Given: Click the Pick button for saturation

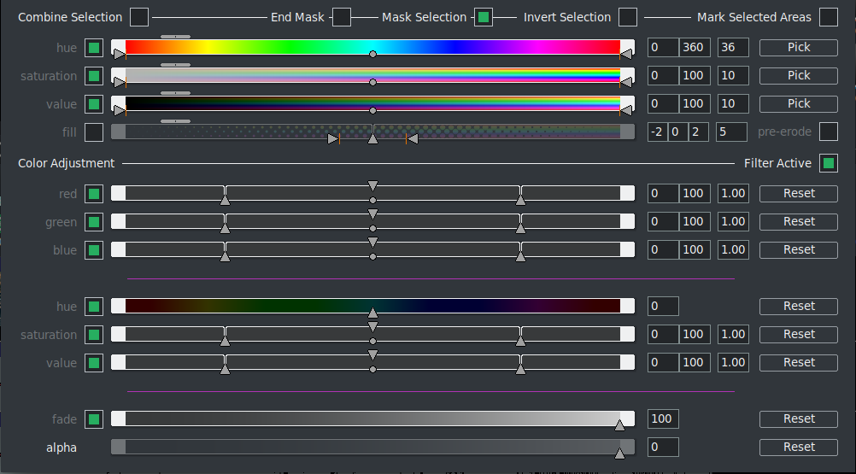Looking at the screenshot, I should [799, 76].
